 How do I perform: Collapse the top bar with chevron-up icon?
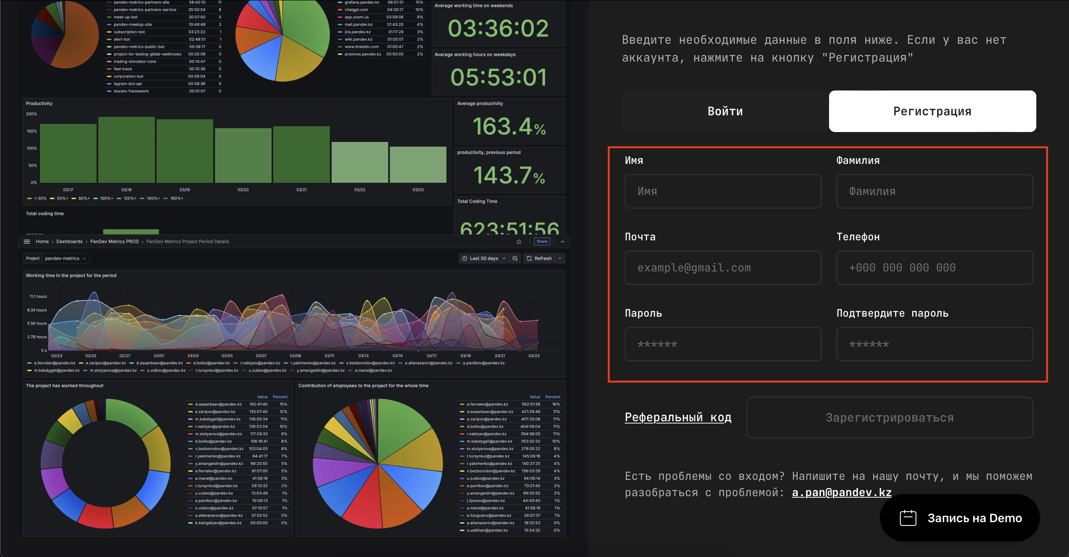(x=562, y=242)
